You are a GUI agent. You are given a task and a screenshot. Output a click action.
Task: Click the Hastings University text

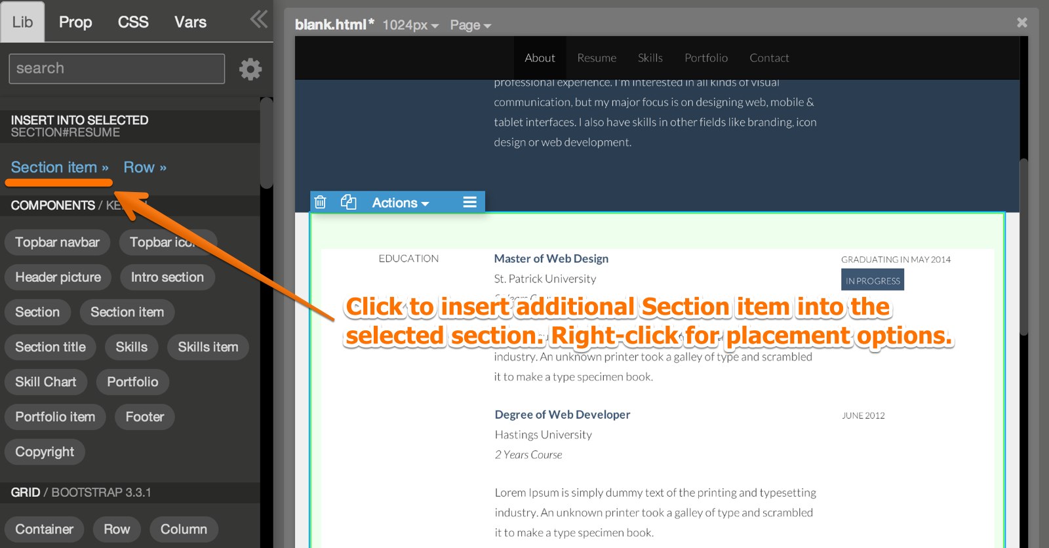[x=543, y=435]
